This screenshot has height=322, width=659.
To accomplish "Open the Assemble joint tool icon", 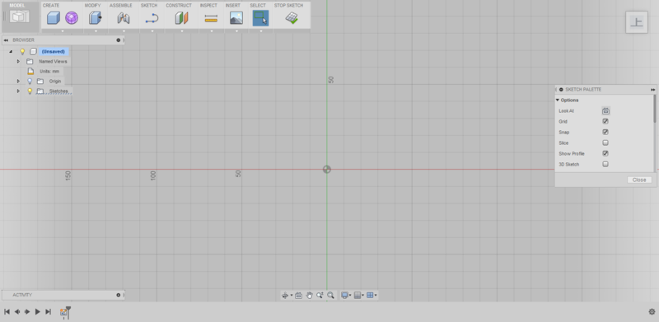I will click(123, 18).
